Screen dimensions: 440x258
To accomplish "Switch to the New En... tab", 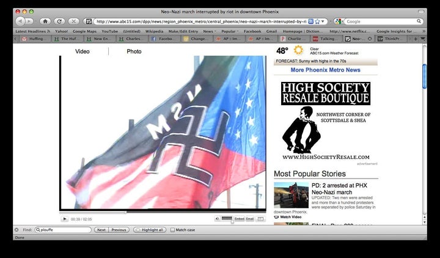I will click(100, 39).
